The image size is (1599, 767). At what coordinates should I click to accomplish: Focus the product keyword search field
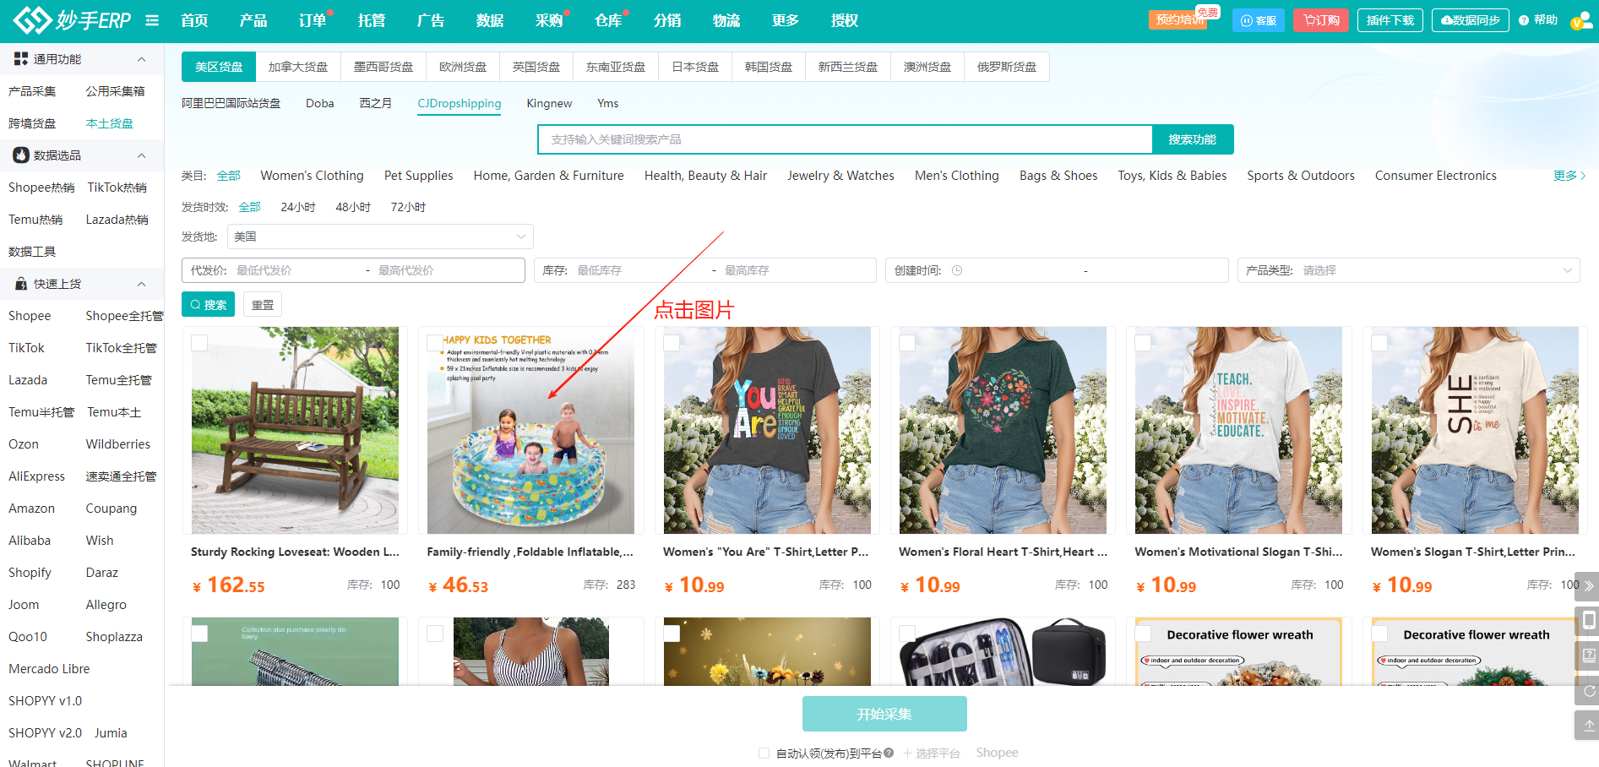[x=845, y=139]
